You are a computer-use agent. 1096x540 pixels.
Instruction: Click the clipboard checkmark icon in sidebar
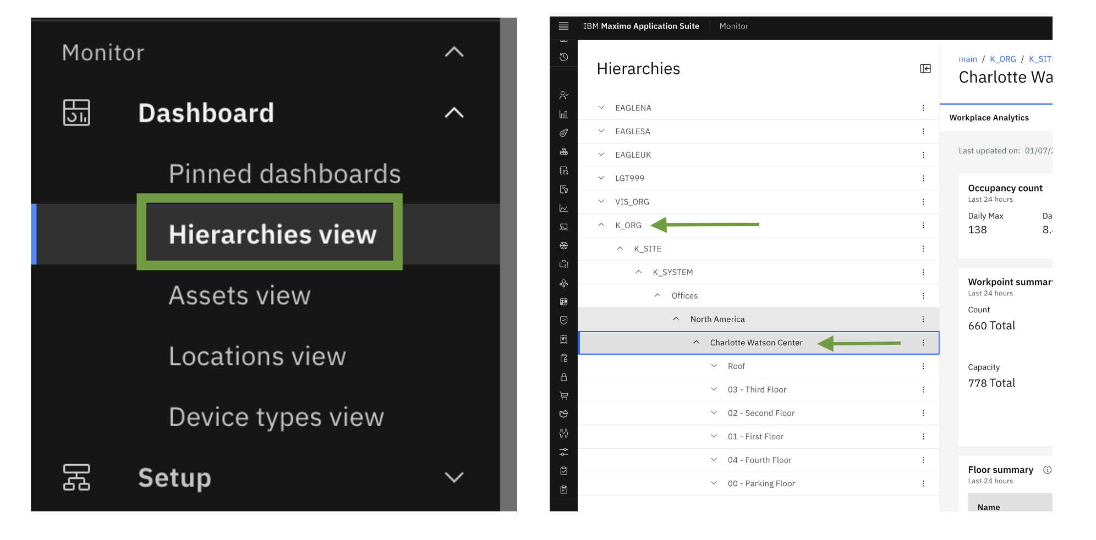(x=563, y=471)
